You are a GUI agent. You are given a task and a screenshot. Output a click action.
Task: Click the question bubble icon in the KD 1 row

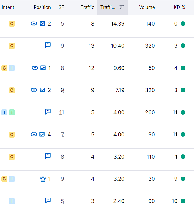tap(48, 156)
